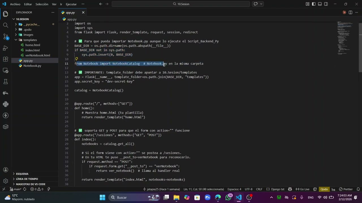The width and height of the screenshot is (362, 203).
Task: Open notifications bell in status bar
Action: click(x=358, y=189)
